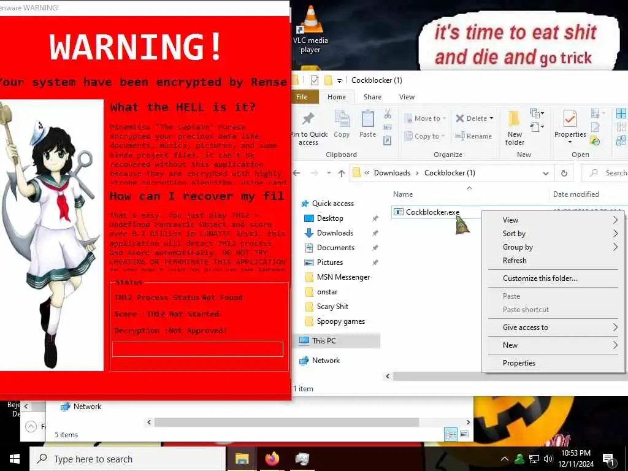The image size is (628, 471).
Task: Open the recent locations dropdown arrow
Action: click(329, 173)
